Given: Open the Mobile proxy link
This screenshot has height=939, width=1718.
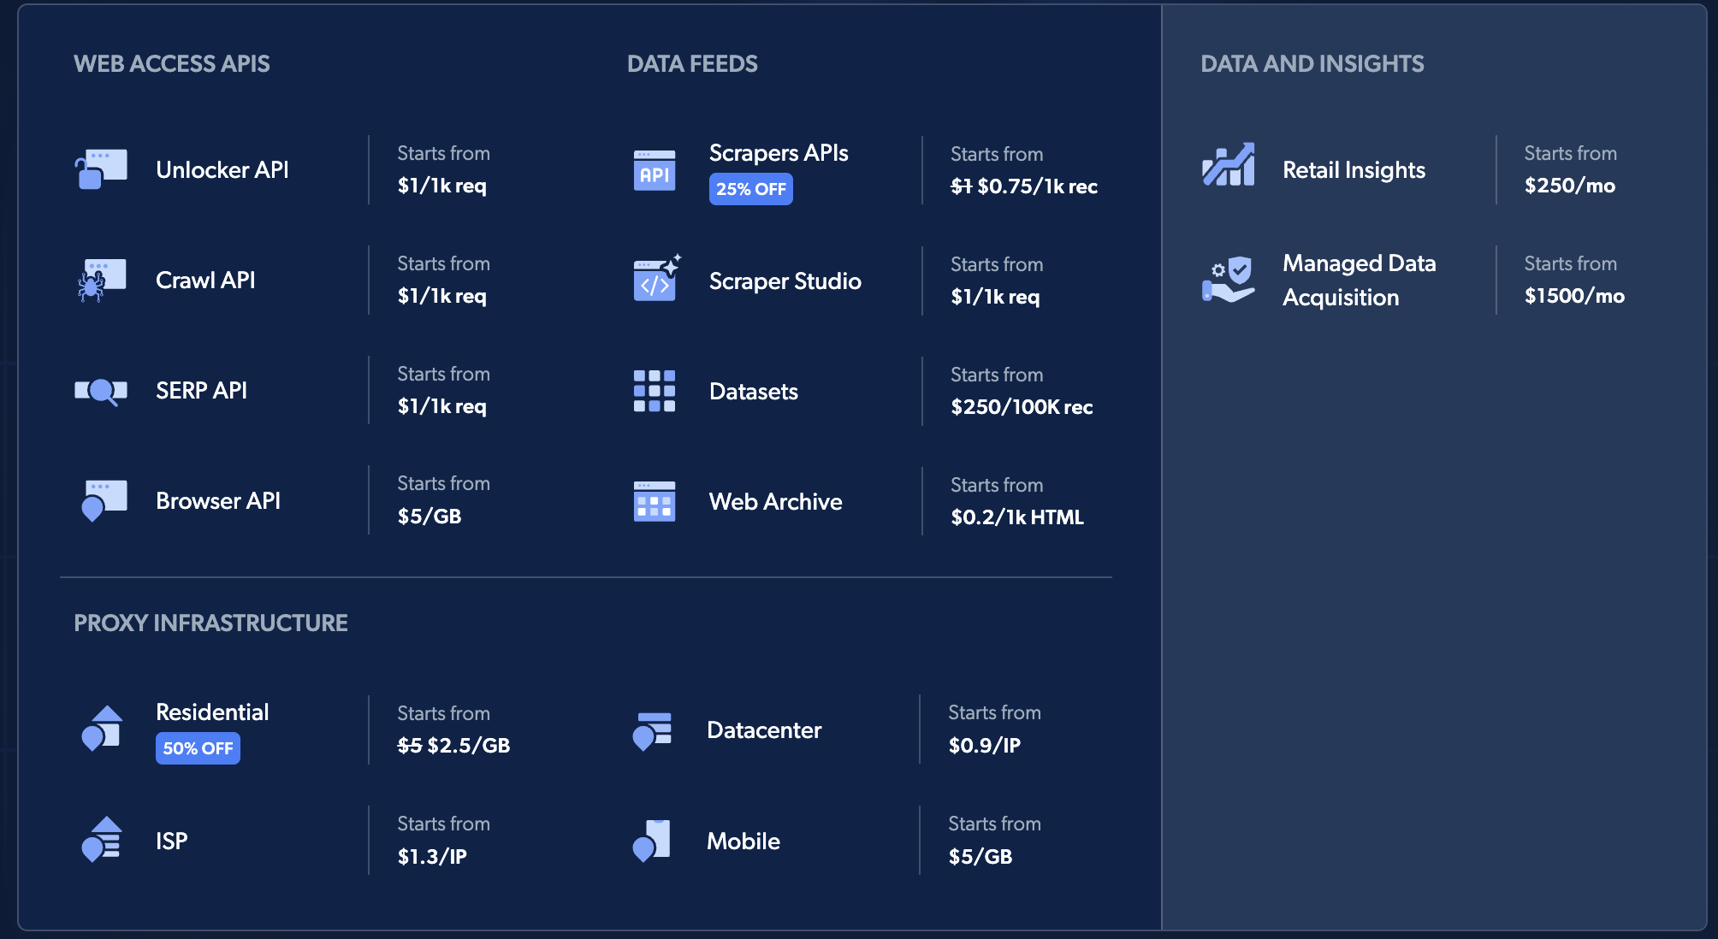Looking at the screenshot, I should 743,842.
